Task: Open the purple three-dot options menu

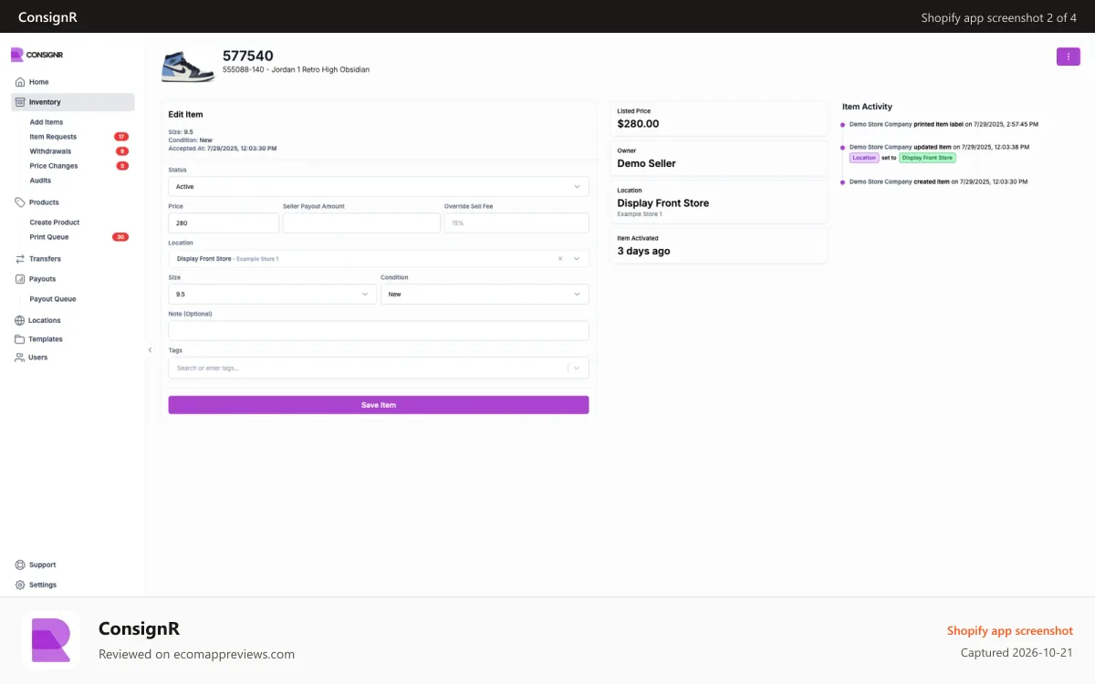Action: [1068, 57]
